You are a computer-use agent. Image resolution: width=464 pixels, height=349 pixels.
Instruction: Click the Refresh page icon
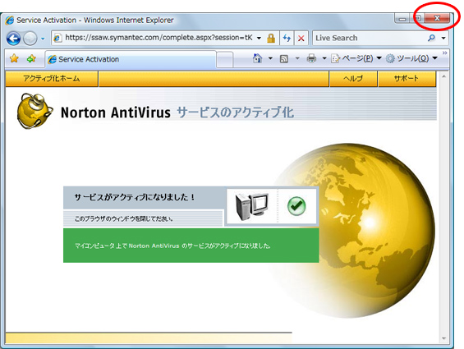(x=287, y=39)
